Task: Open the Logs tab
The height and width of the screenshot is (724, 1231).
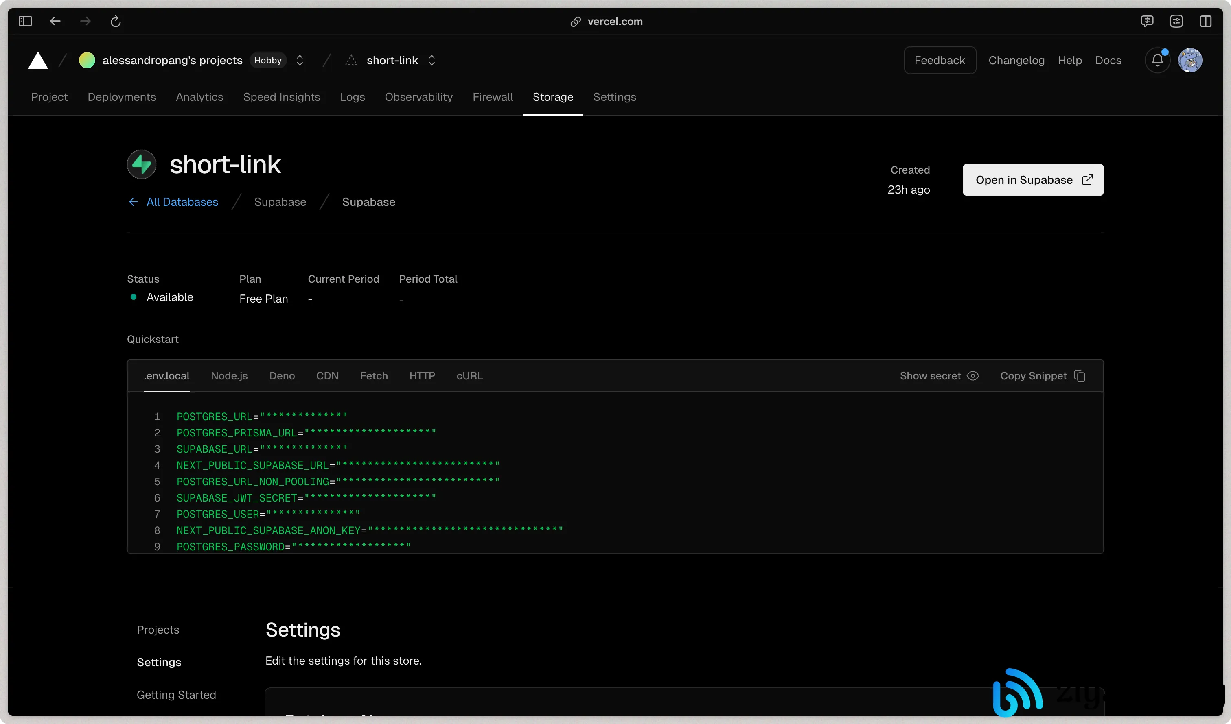Action: 353,97
